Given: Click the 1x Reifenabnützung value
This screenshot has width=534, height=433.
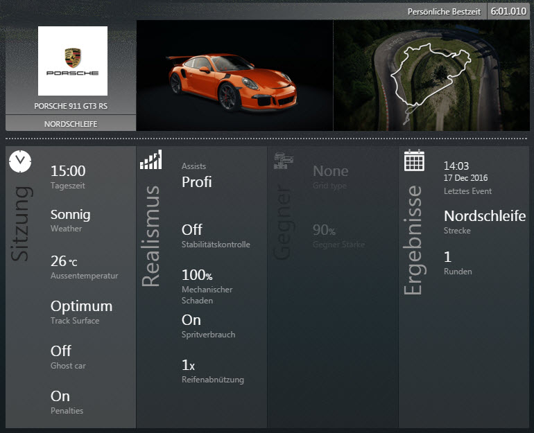Looking at the screenshot, I should click(189, 365).
